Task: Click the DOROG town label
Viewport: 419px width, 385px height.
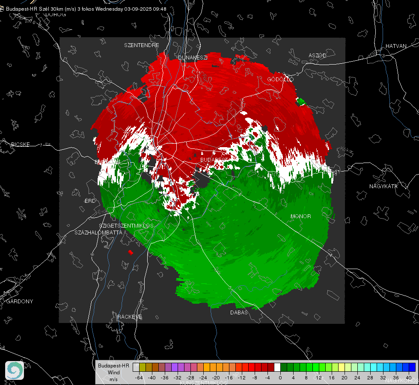Action: pos(56,15)
